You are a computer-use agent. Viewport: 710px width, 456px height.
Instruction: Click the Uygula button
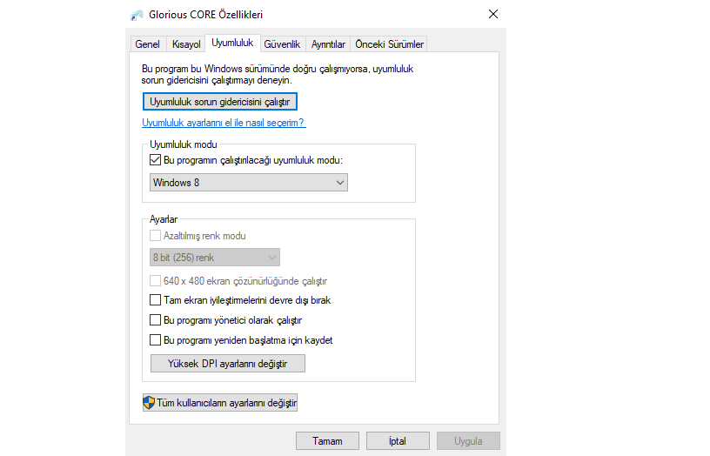(468, 441)
